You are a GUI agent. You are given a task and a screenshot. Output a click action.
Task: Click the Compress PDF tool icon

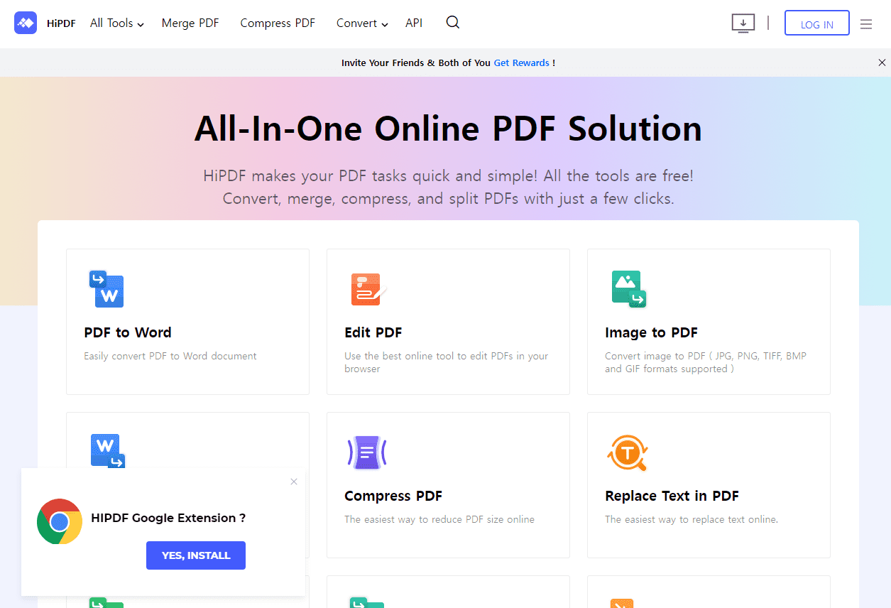point(367,452)
